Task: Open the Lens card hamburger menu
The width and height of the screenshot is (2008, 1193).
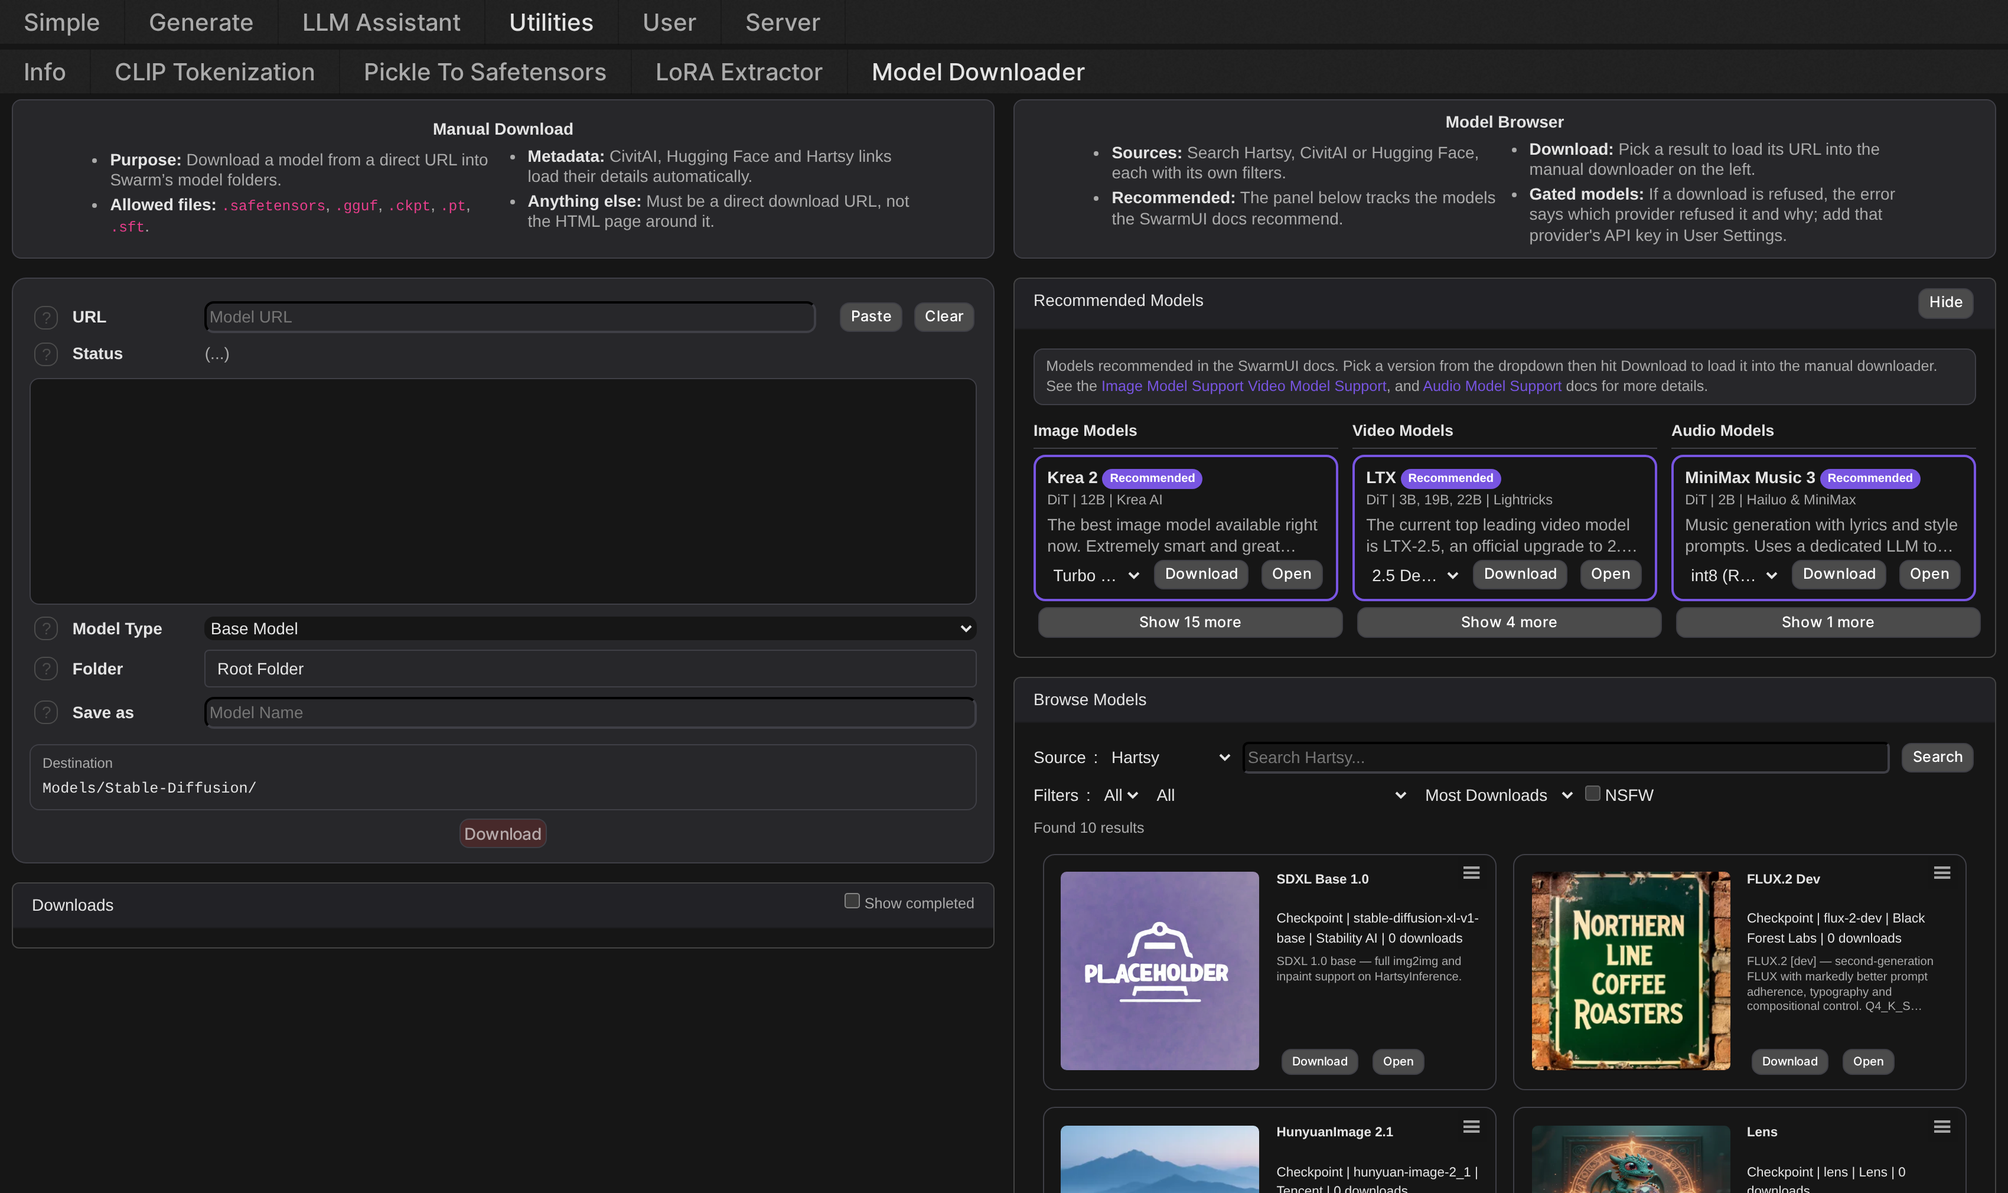Action: click(1942, 1127)
